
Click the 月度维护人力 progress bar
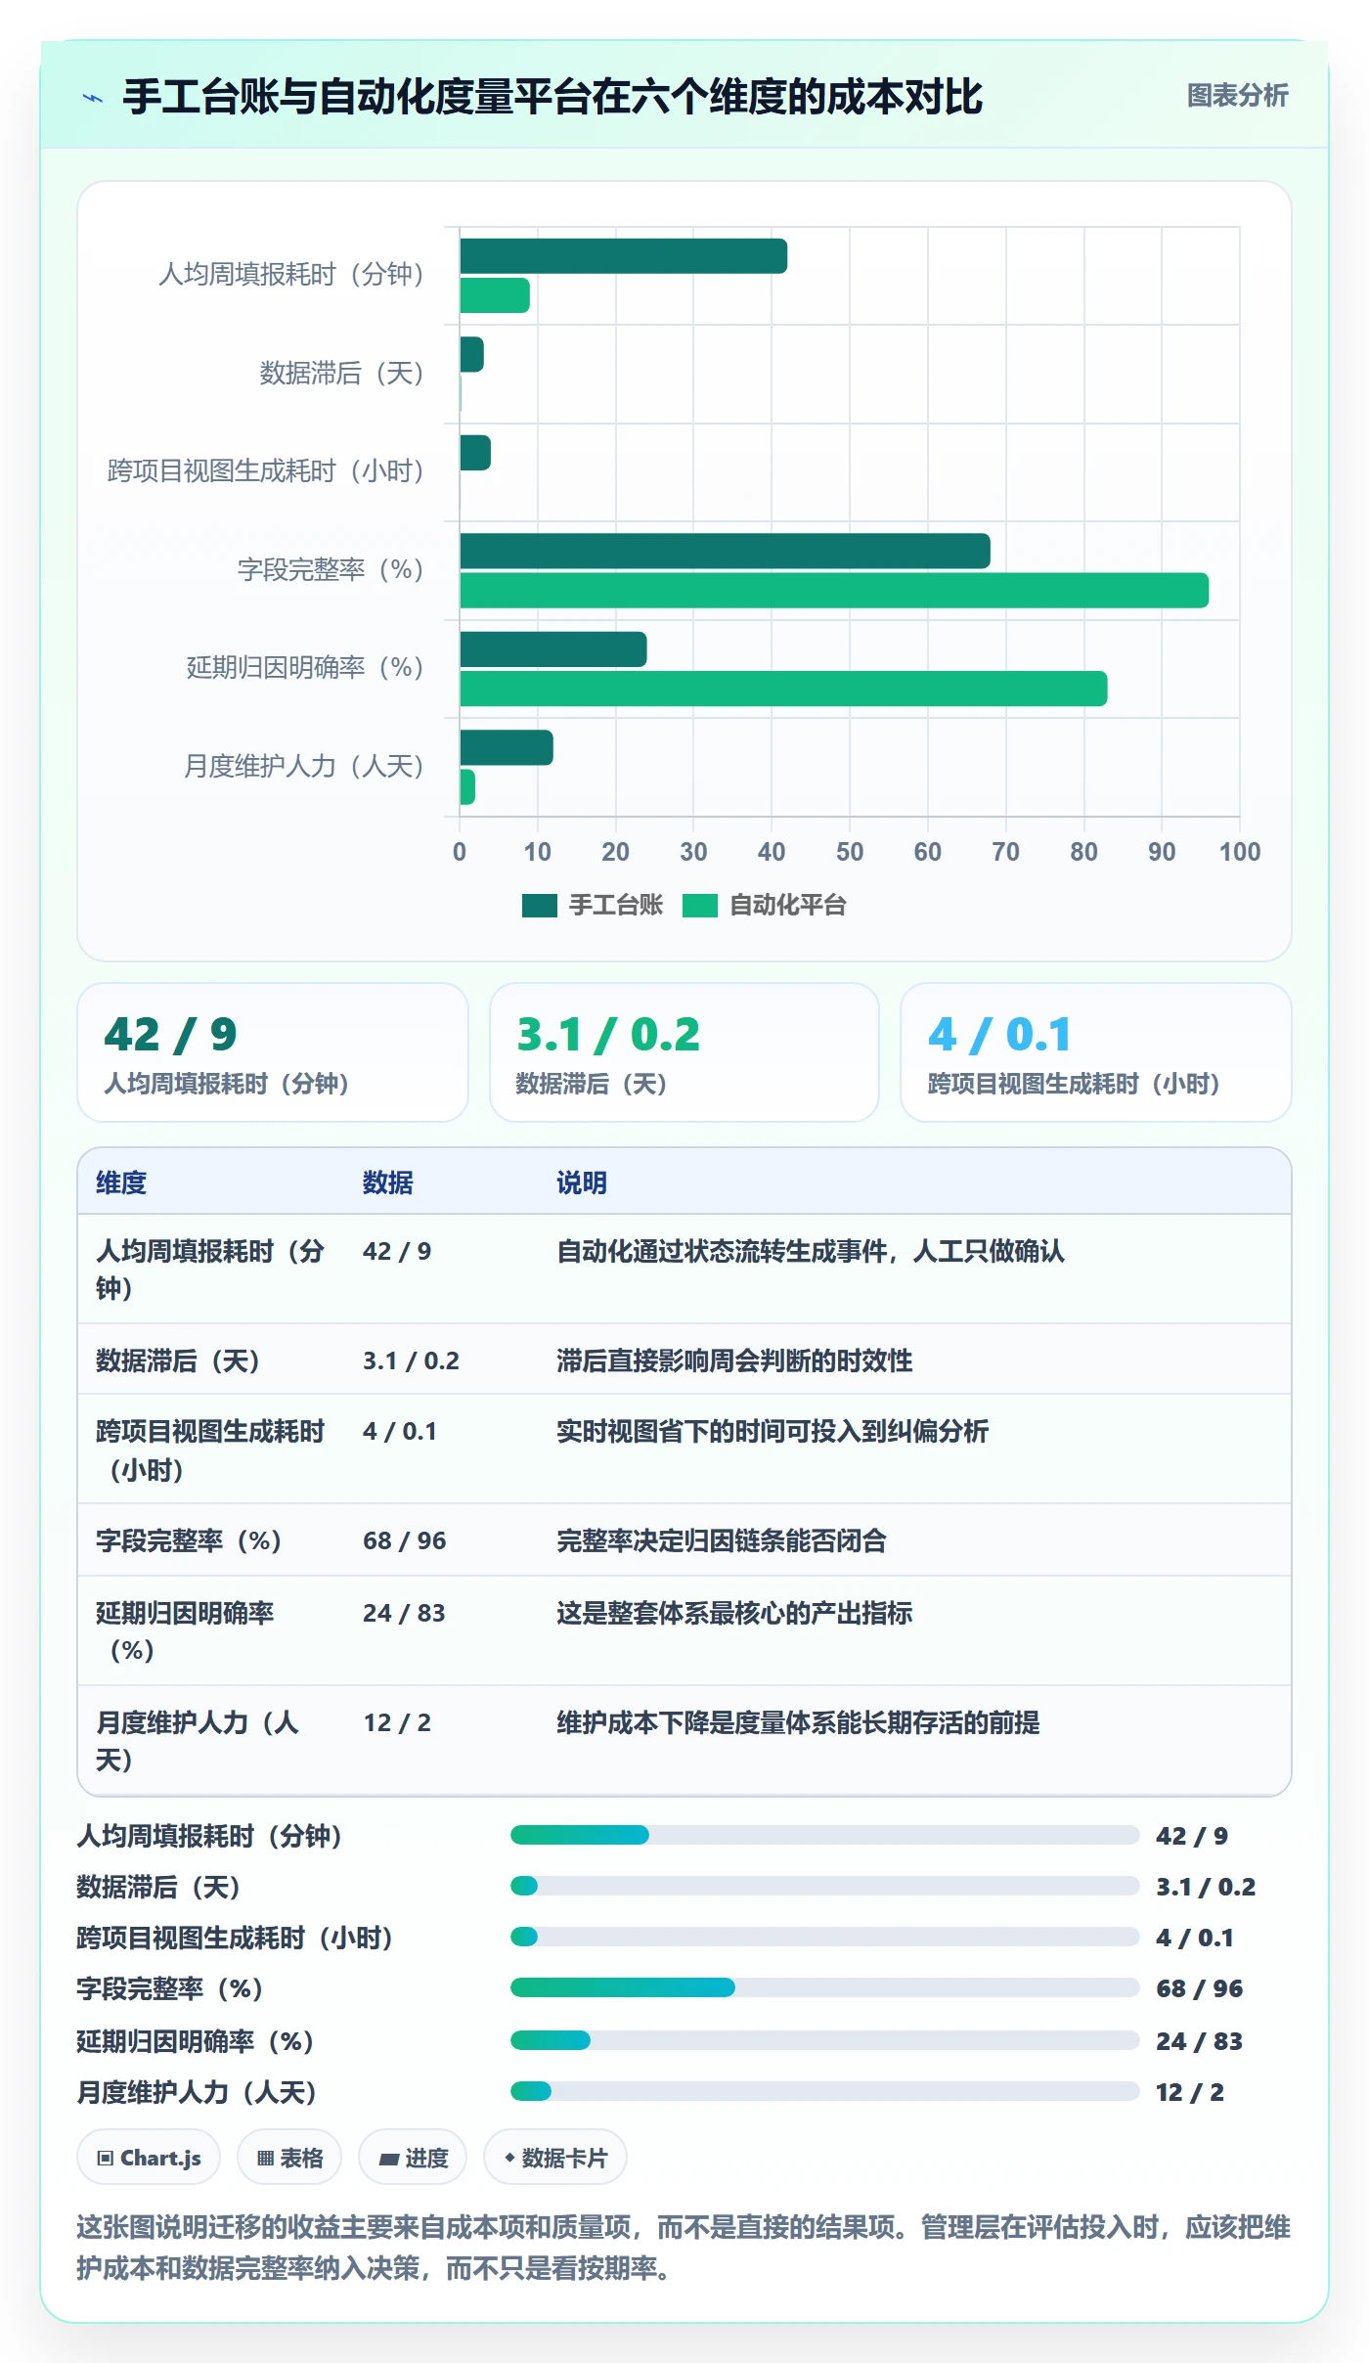tap(824, 2091)
